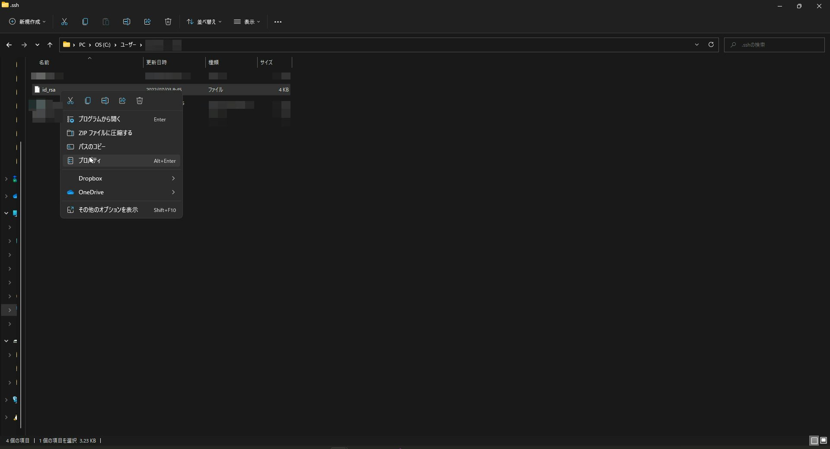
Task: Open recent locations dropdown arrow
Action: tap(37, 44)
